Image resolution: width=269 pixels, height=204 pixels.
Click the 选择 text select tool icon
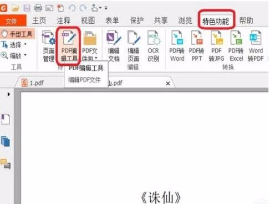click(x=4, y=44)
